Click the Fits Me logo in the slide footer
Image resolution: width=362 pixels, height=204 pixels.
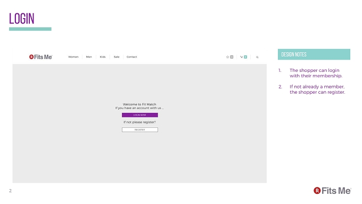click(x=332, y=191)
